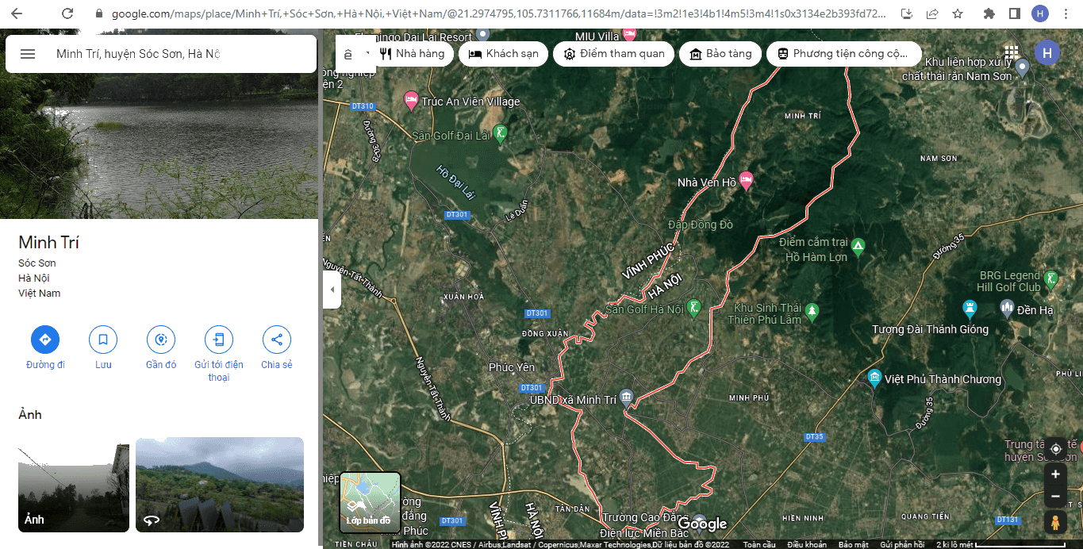Click the Phúc Yên map label

(512, 367)
